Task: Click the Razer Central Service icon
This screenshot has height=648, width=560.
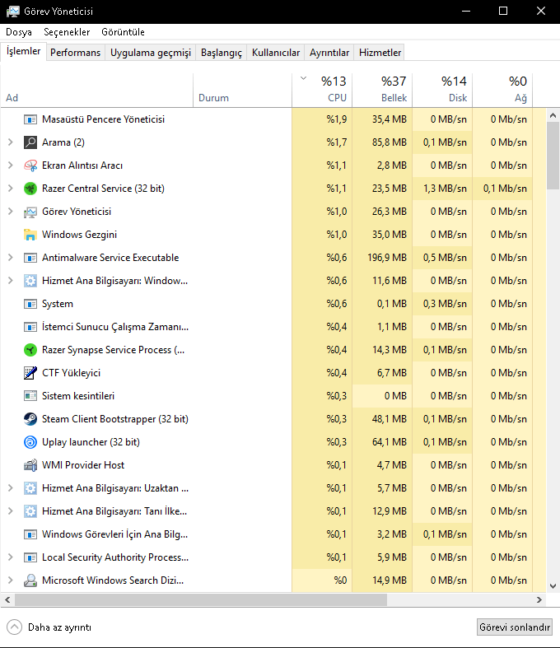Action: point(30,189)
